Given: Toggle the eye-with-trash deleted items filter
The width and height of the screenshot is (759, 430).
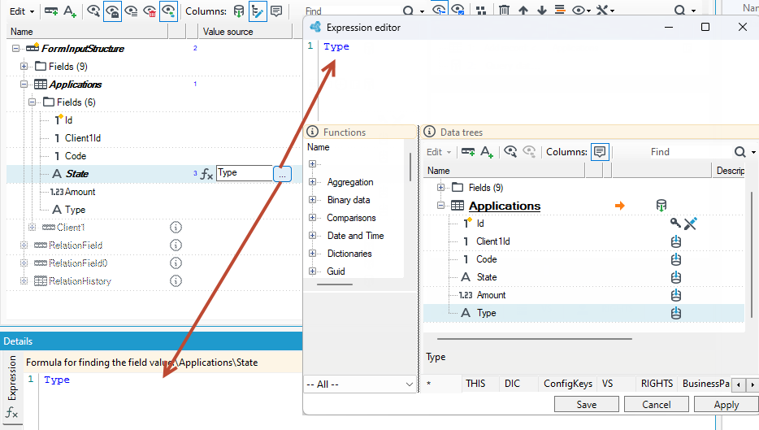Looking at the screenshot, I should (150, 11).
